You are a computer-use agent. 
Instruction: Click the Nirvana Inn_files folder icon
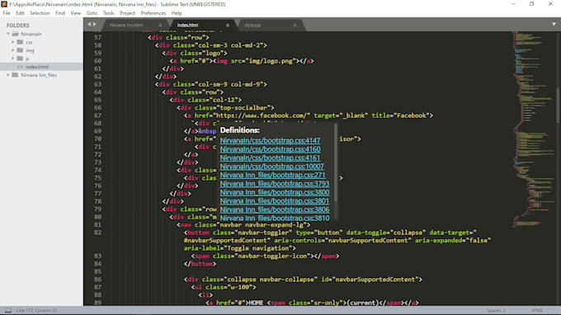(15, 75)
